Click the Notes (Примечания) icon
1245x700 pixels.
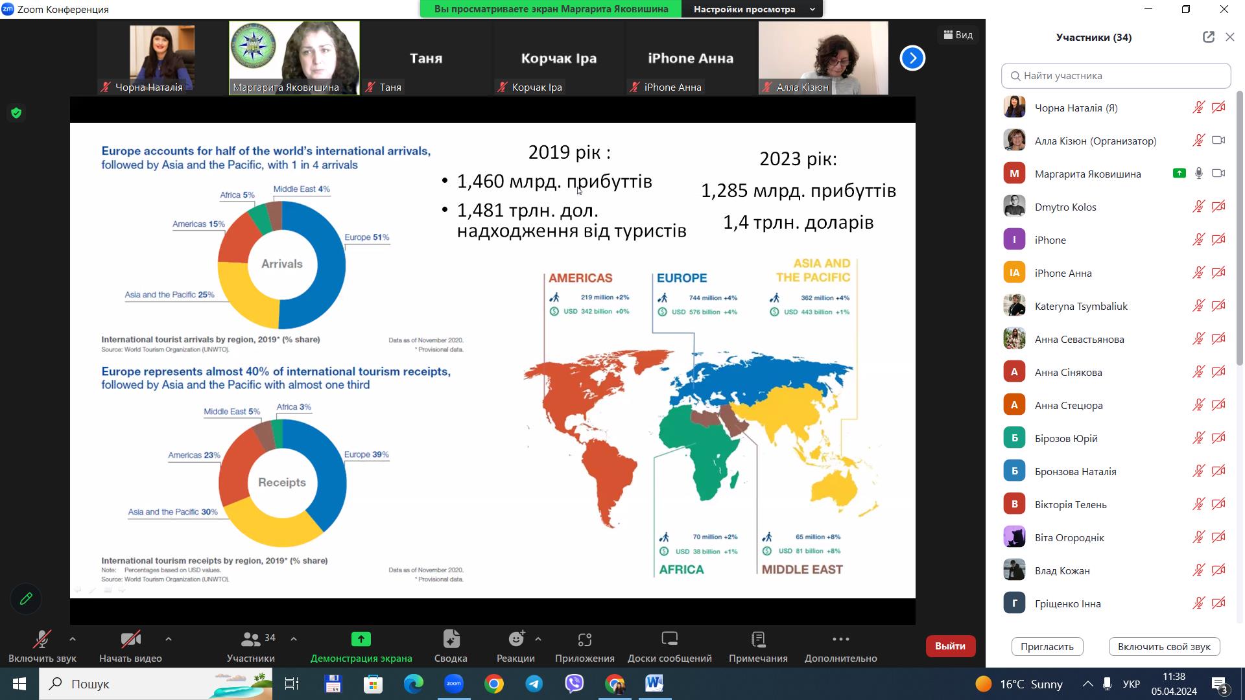(758, 640)
